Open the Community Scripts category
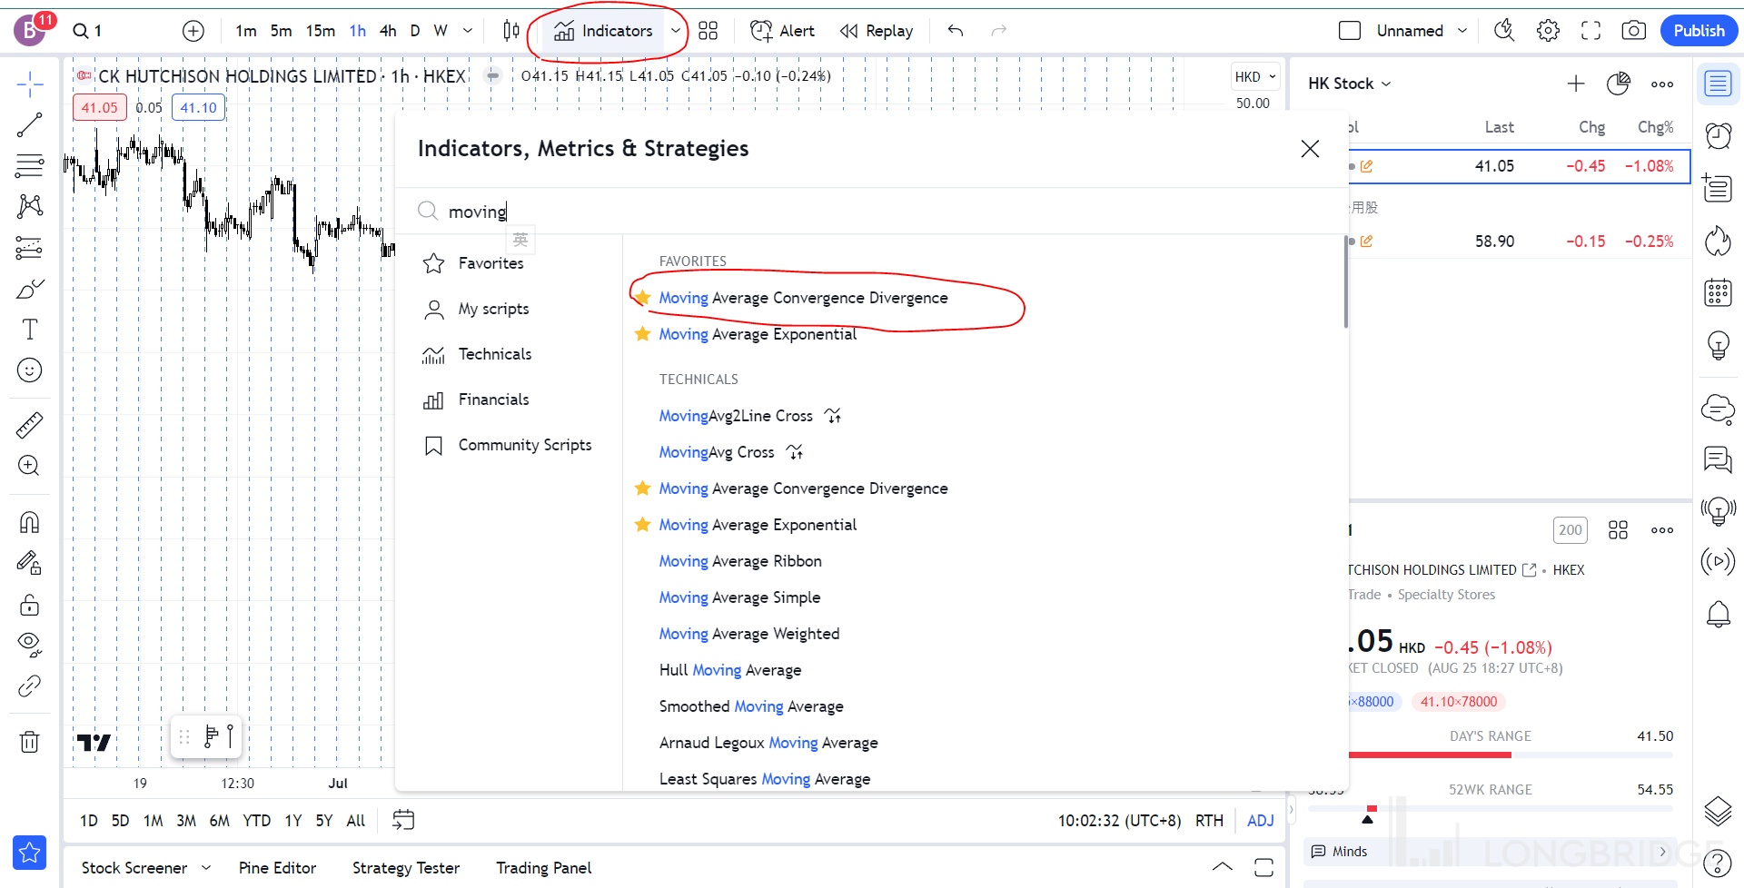Viewport: 1744px width, 888px height. (x=524, y=445)
